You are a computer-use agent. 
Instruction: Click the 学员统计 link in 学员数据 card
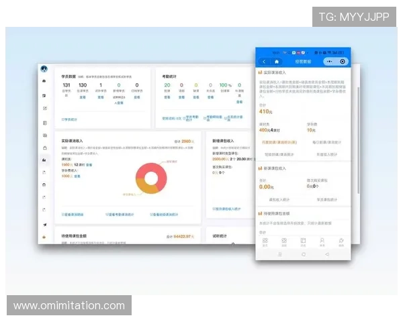(70, 119)
